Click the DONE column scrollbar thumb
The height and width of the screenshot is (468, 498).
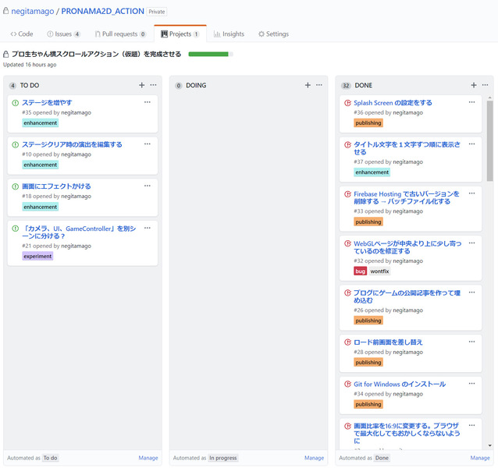pyautogui.click(x=489, y=141)
